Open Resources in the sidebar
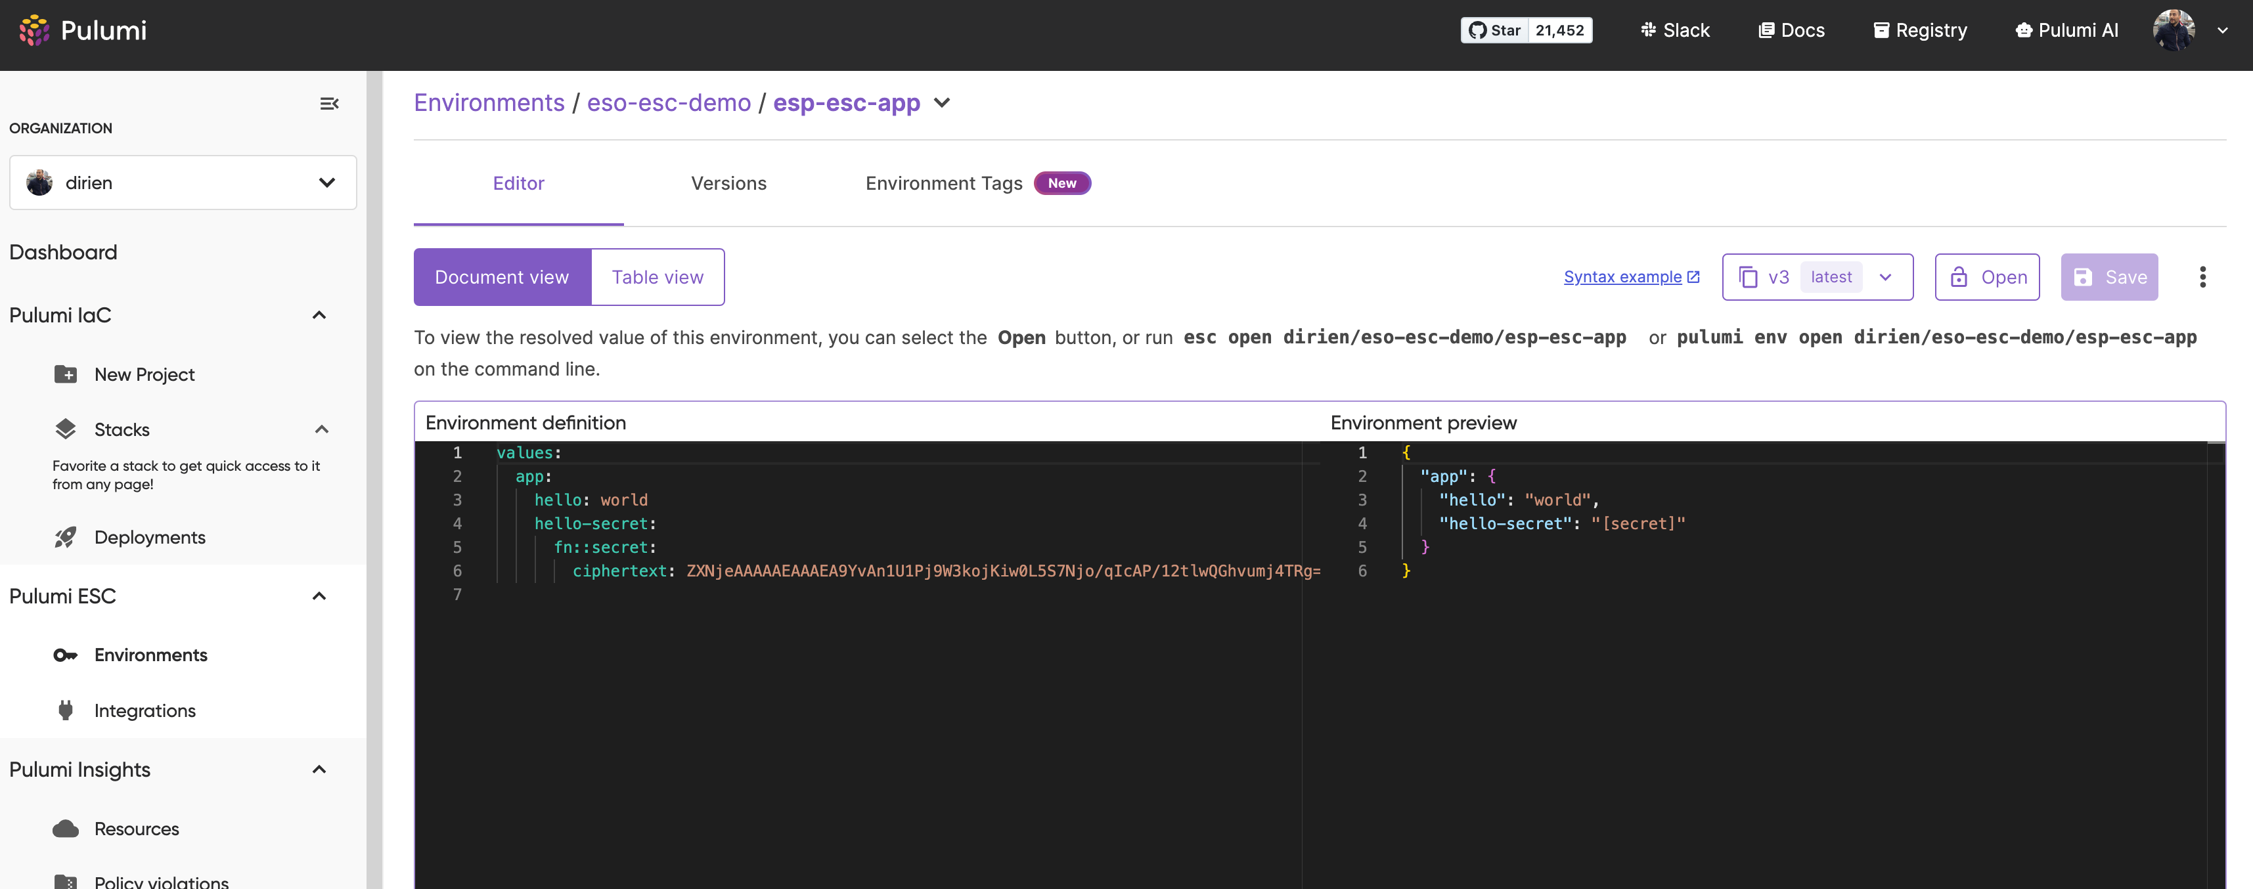The width and height of the screenshot is (2253, 889). tap(137, 829)
